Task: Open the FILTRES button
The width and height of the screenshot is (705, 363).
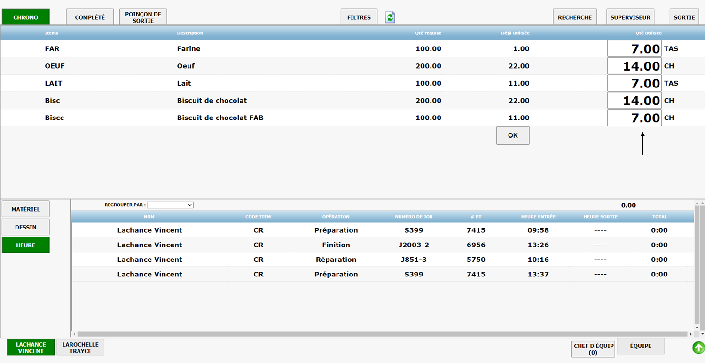Action: click(359, 17)
